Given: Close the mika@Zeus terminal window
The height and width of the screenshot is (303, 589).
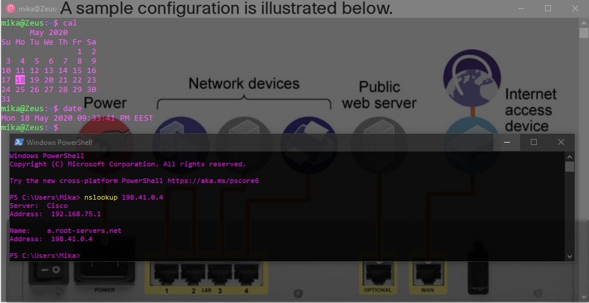Looking at the screenshot, I should point(575,8).
